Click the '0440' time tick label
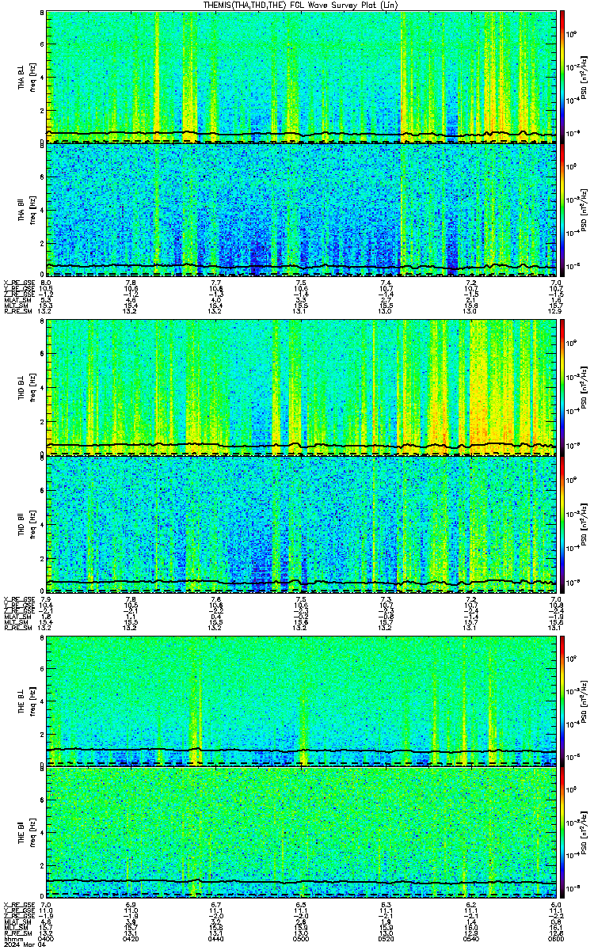The image size is (594, 950). 215,938
